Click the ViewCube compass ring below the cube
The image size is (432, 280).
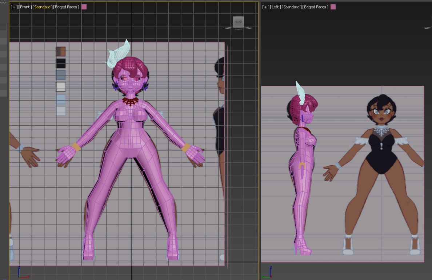(238, 29)
